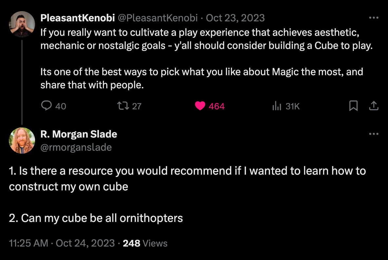Bookmark PleasantKenobi's tweet
Viewport: 388px width, 260px height.
point(353,106)
